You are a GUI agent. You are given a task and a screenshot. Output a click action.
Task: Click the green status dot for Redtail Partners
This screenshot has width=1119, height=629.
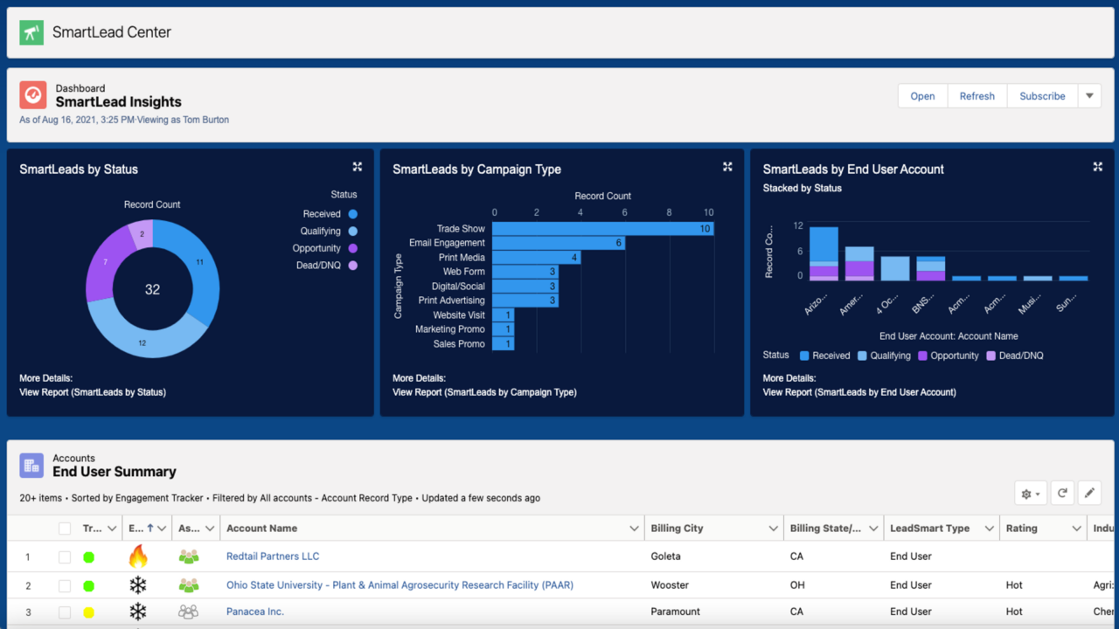pos(88,557)
